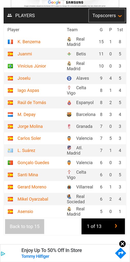Click the Betis club crest icon
Image resolution: width=130 pixels, height=262 pixels.
click(x=69, y=54)
